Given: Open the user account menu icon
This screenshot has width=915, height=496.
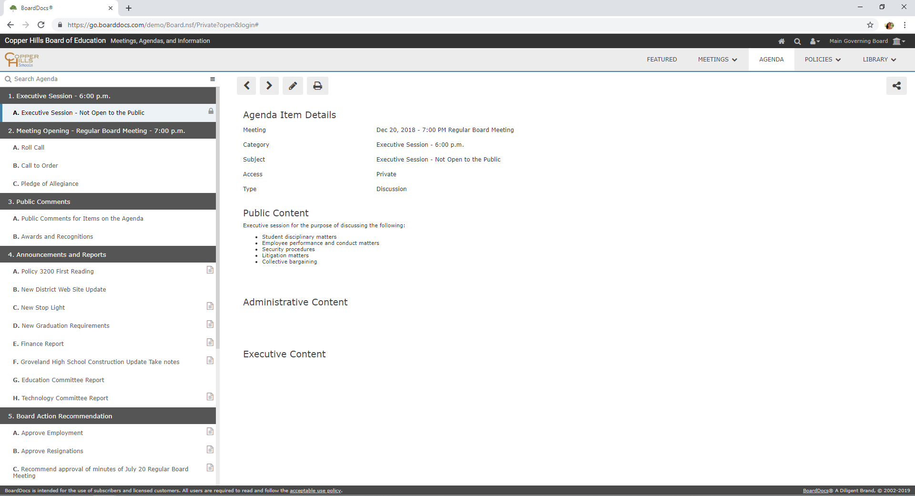Looking at the screenshot, I should 814,41.
